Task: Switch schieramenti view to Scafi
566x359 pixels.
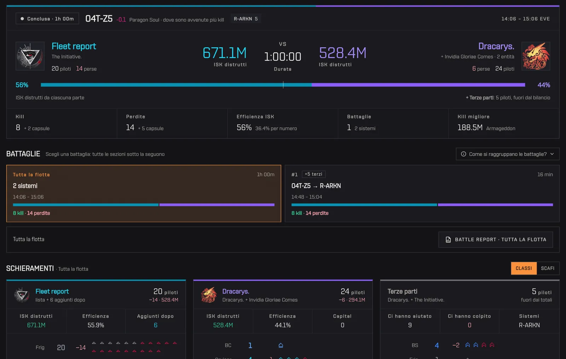Action: pos(548,268)
